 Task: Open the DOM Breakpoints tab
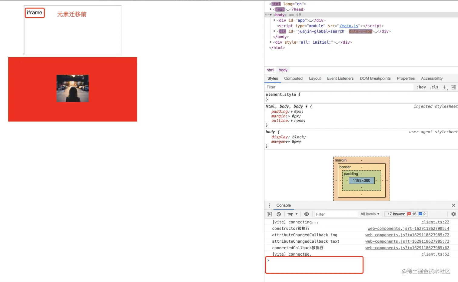click(x=375, y=78)
